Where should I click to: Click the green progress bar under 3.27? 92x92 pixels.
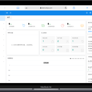90,70
